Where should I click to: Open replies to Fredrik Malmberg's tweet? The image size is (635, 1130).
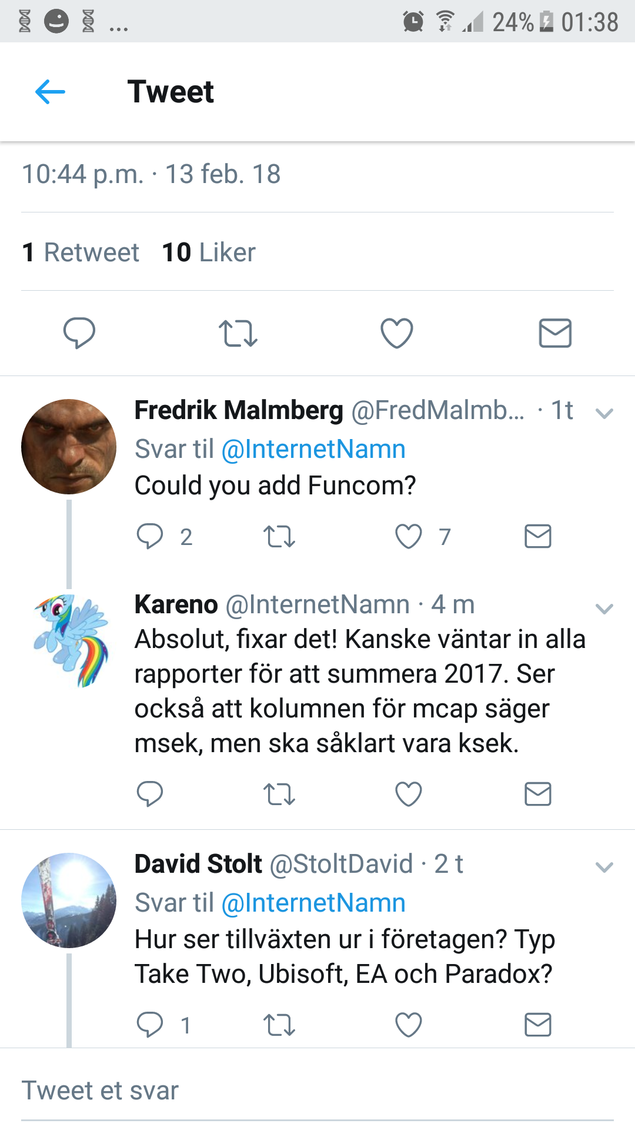tap(150, 536)
